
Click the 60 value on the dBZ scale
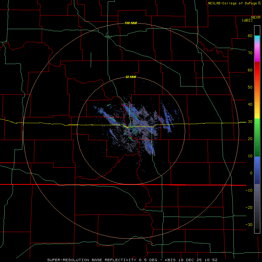tap(250, 70)
